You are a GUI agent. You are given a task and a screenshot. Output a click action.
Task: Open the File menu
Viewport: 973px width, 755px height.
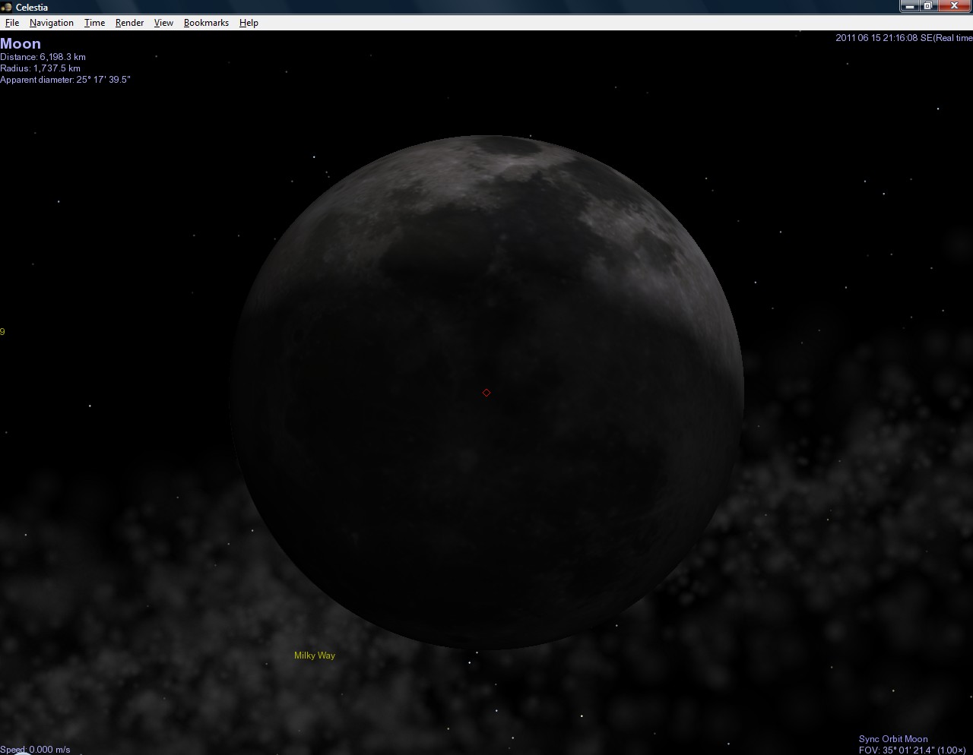[12, 23]
